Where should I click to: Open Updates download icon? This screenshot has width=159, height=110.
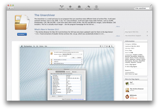(96, 7)
